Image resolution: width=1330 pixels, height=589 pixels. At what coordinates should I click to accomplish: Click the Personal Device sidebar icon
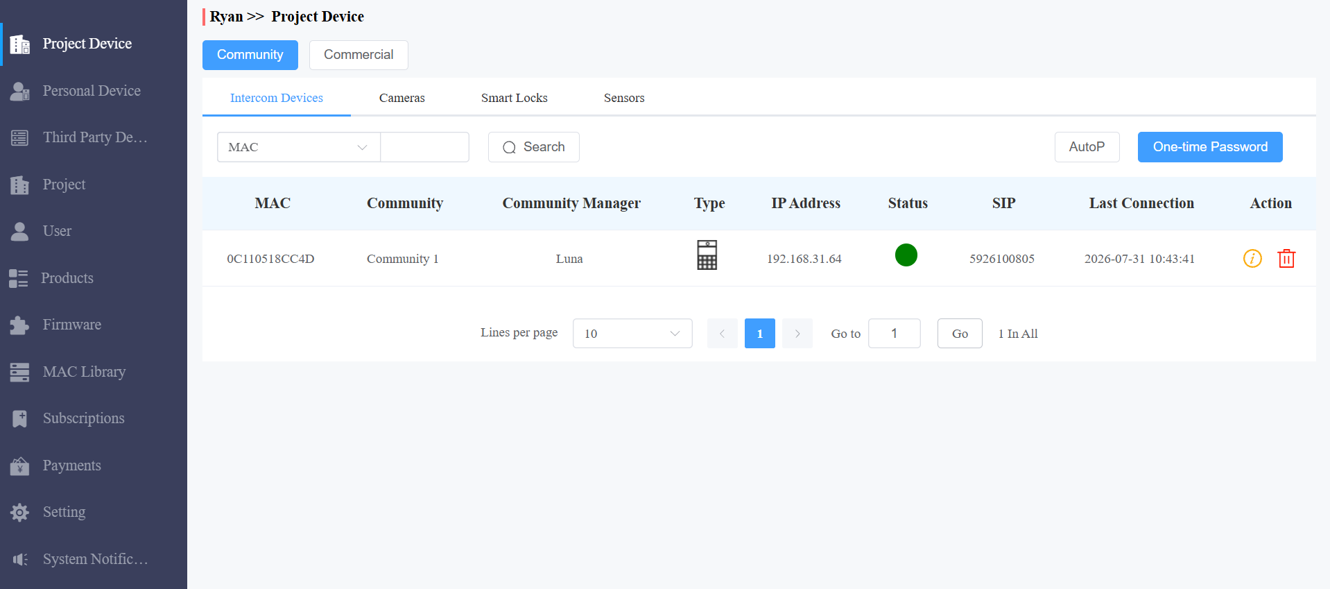[20, 91]
